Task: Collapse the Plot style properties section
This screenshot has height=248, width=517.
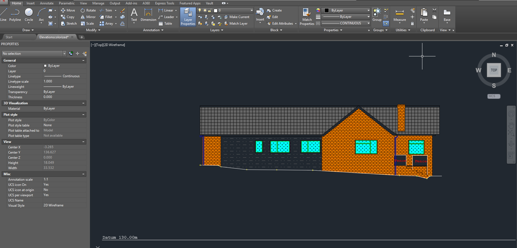Action: coord(83,115)
